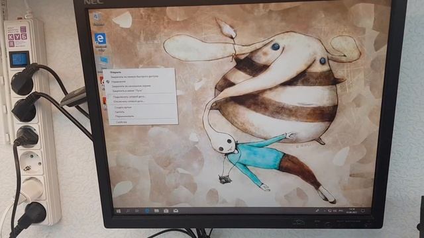Choose Свойства in the context menu
424x238 pixels.
(x=121, y=122)
